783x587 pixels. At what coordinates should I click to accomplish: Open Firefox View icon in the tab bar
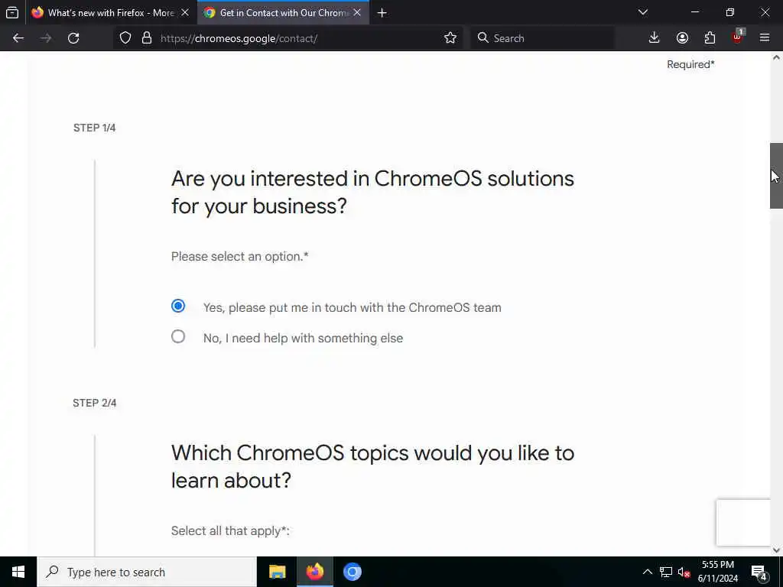(12, 12)
